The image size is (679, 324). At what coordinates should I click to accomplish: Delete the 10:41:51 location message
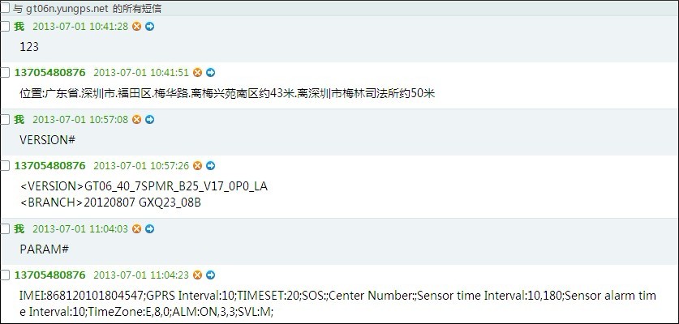coord(197,73)
